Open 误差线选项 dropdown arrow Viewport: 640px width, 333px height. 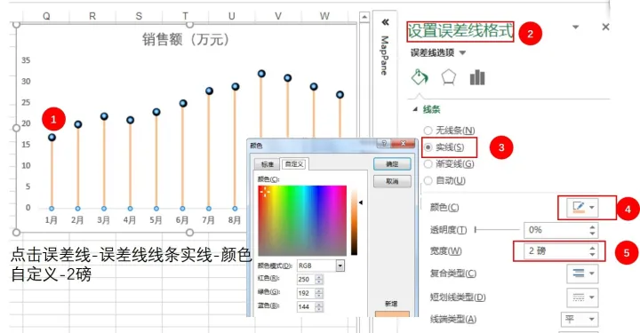point(462,52)
